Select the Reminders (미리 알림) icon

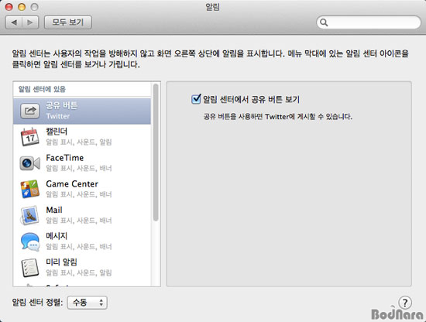29,267
